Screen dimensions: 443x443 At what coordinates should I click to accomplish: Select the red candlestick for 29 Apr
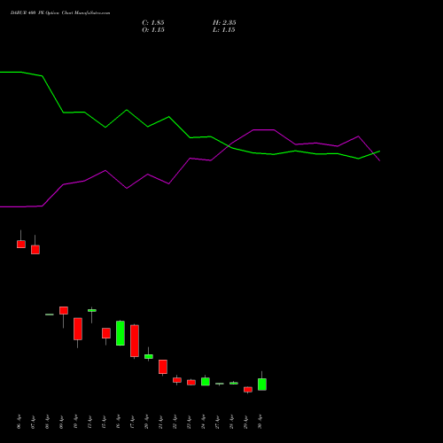coord(248,390)
